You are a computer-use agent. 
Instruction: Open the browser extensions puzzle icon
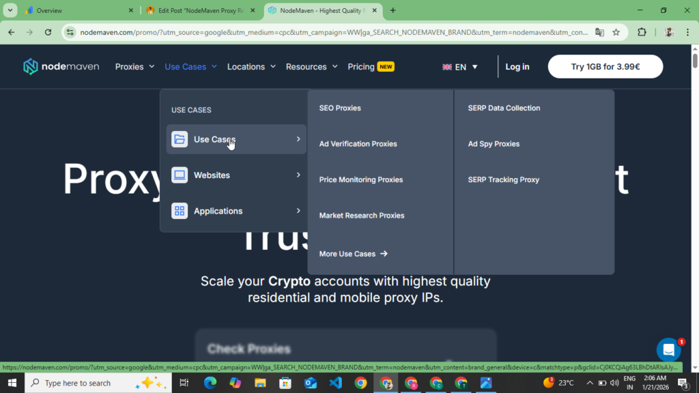click(641, 32)
